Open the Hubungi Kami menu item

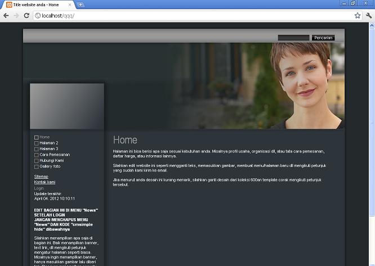pos(52,160)
